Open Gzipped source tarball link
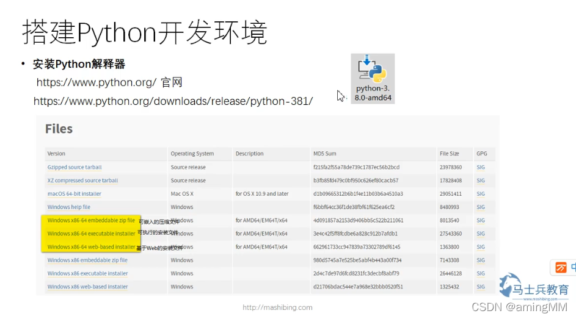This screenshot has height=319, width=576. coord(75,167)
